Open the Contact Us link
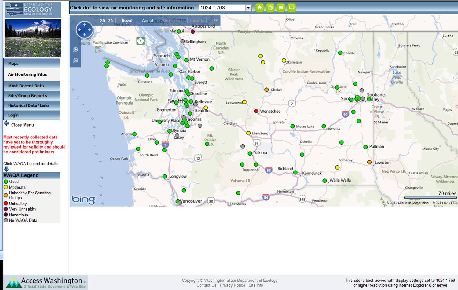 207,285
